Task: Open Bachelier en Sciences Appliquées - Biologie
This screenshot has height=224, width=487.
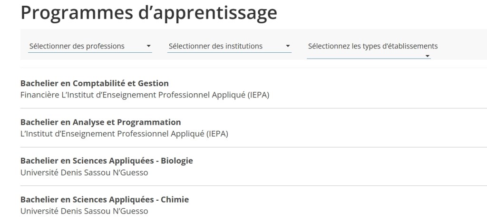Action: pyautogui.click(x=107, y=161)
